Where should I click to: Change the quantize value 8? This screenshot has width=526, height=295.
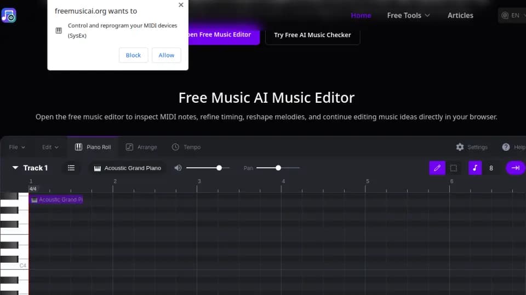pyautogui.click(x=491, y=168)
